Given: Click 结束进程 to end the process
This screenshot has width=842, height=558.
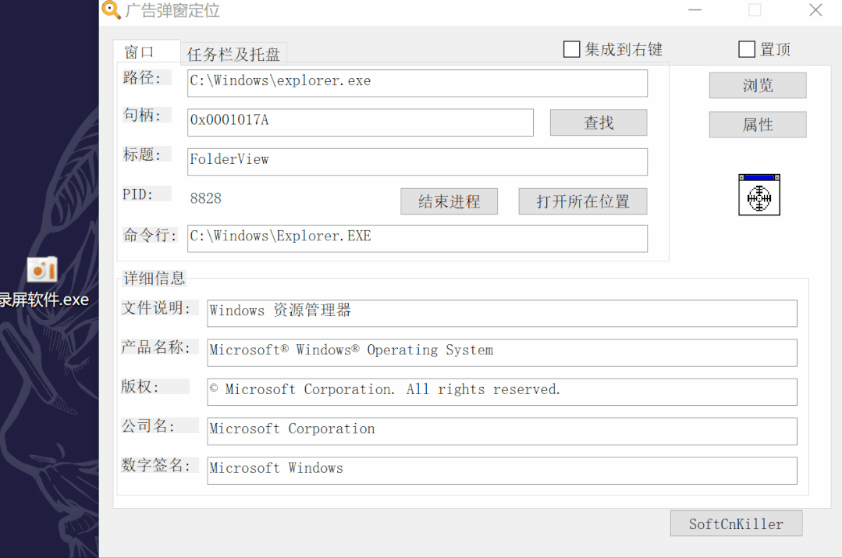Looking at the screenshot, I should pyautogui.click(x=449, y=201).
